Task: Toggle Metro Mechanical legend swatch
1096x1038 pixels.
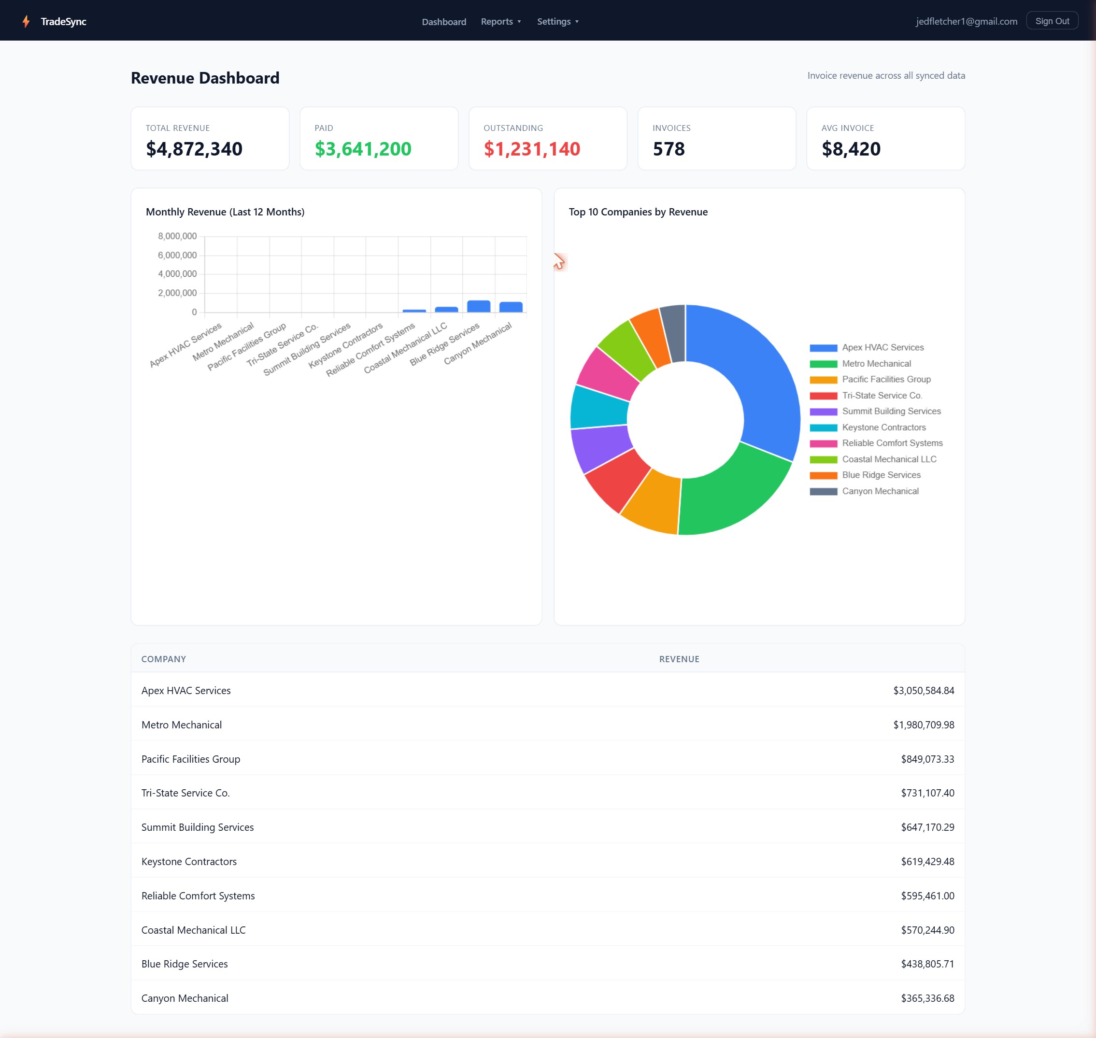Action: 823,364
